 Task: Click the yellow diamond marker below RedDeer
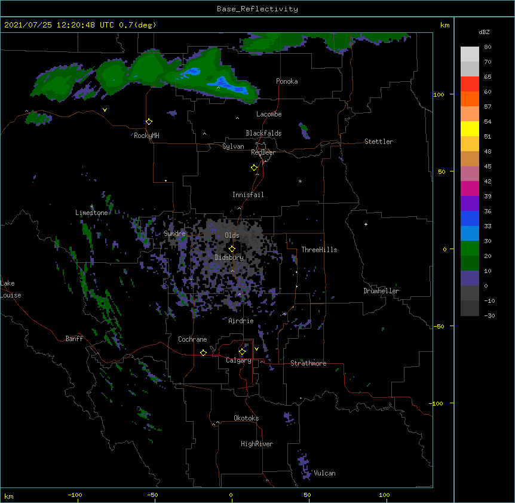click(255, 168)
